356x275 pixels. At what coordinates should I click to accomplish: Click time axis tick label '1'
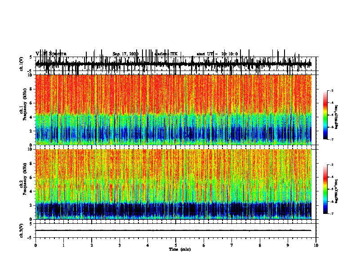point(63,245)
